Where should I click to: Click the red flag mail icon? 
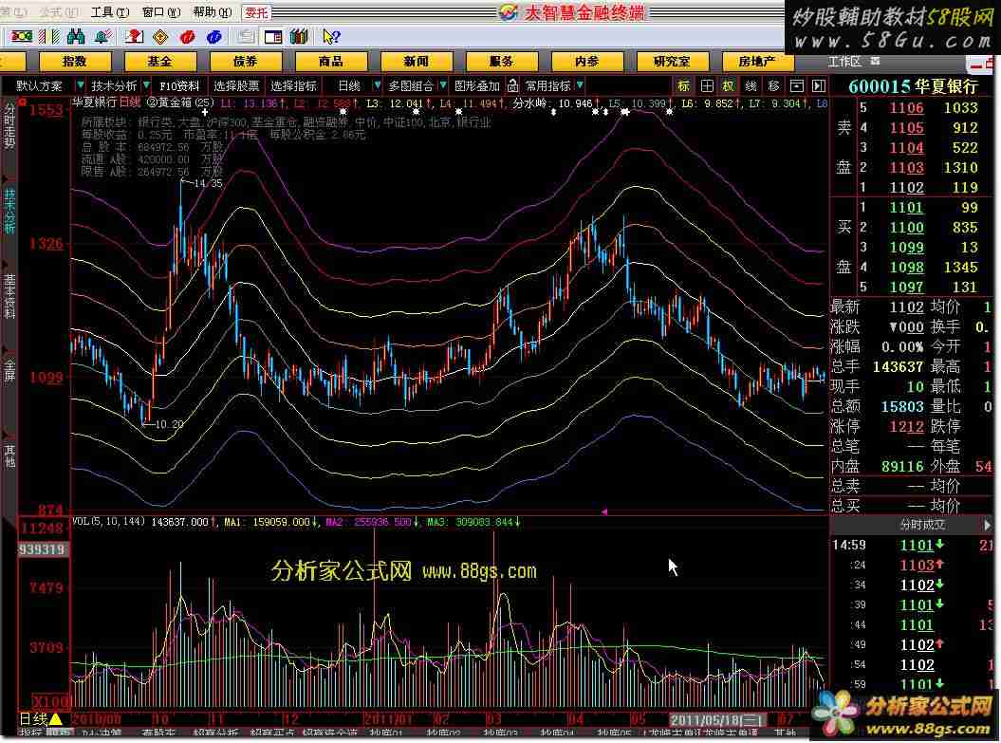(x=134, y=36)
